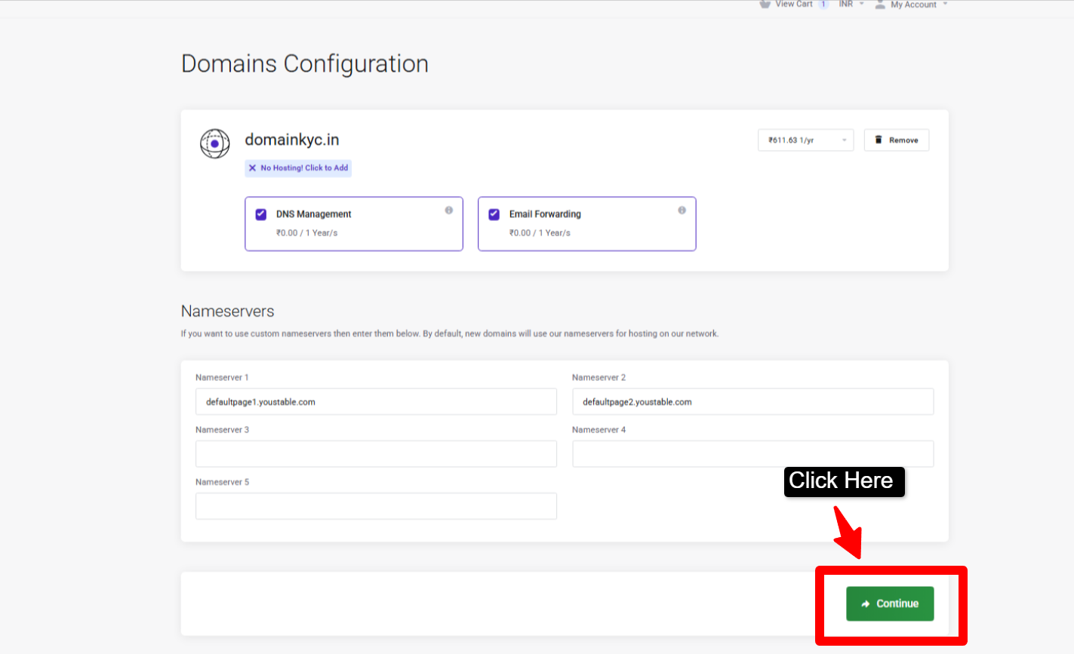Click the cart item count badge
This screenshot has width=1074, height=654.
pyautogui.click(x=822, y=3)
